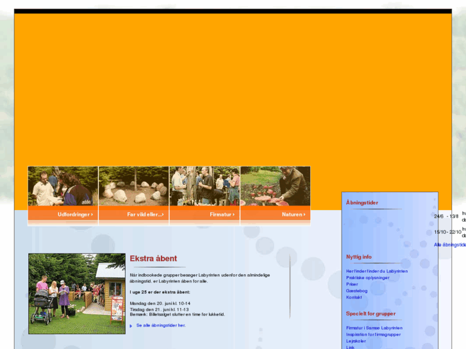The width and height of the screenshot is (466, 349).
Task: Click 'Tirsdag den 21. juni kl. 11-13' text
Action: [x=159, y=309]
